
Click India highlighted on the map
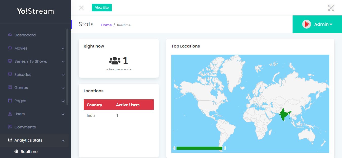[284, 115]
